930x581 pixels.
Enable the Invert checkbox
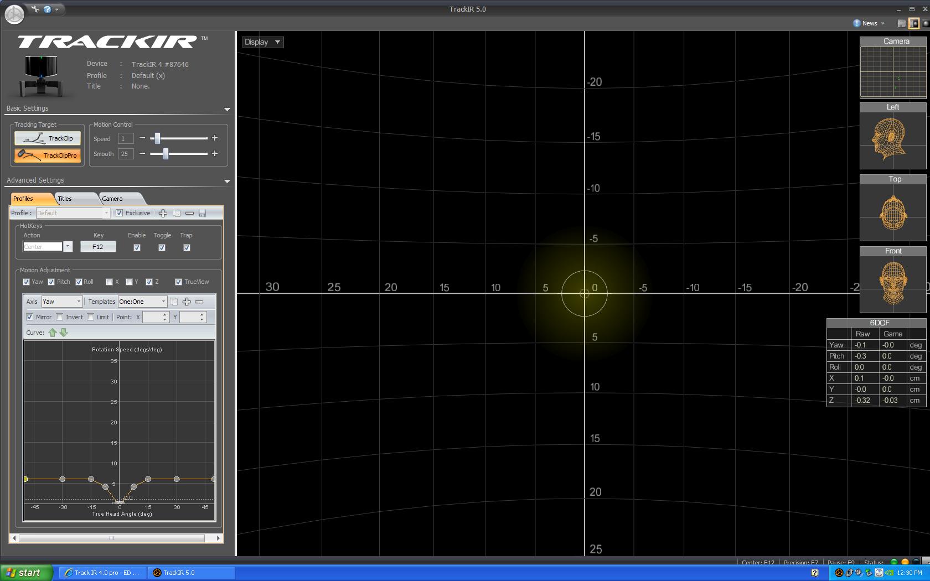tap(59, 317)
